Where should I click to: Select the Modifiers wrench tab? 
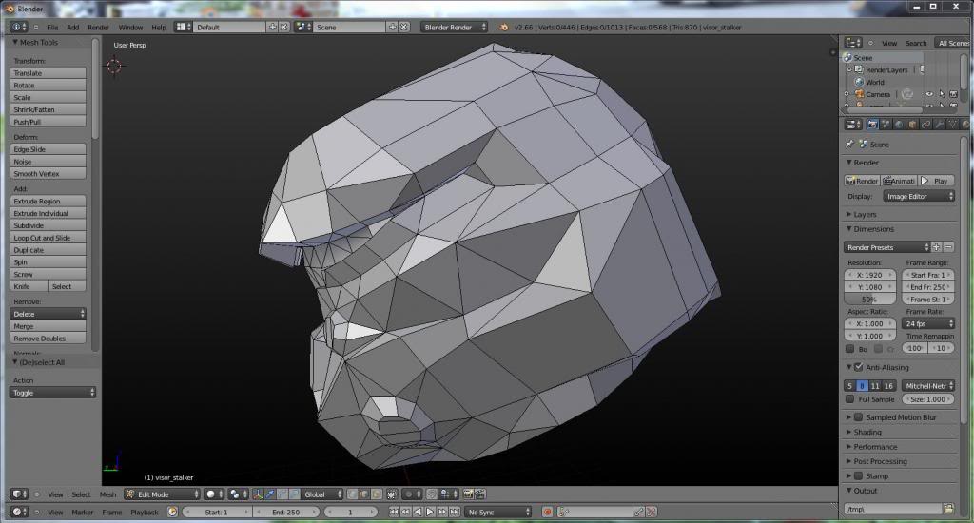(x=939, y=125)
